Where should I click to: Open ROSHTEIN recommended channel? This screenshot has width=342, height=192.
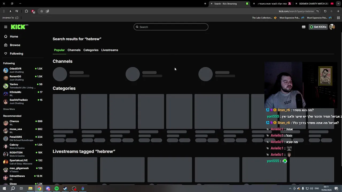23,154
